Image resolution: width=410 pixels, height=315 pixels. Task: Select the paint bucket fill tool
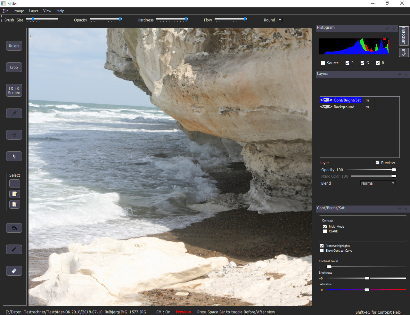14,228
